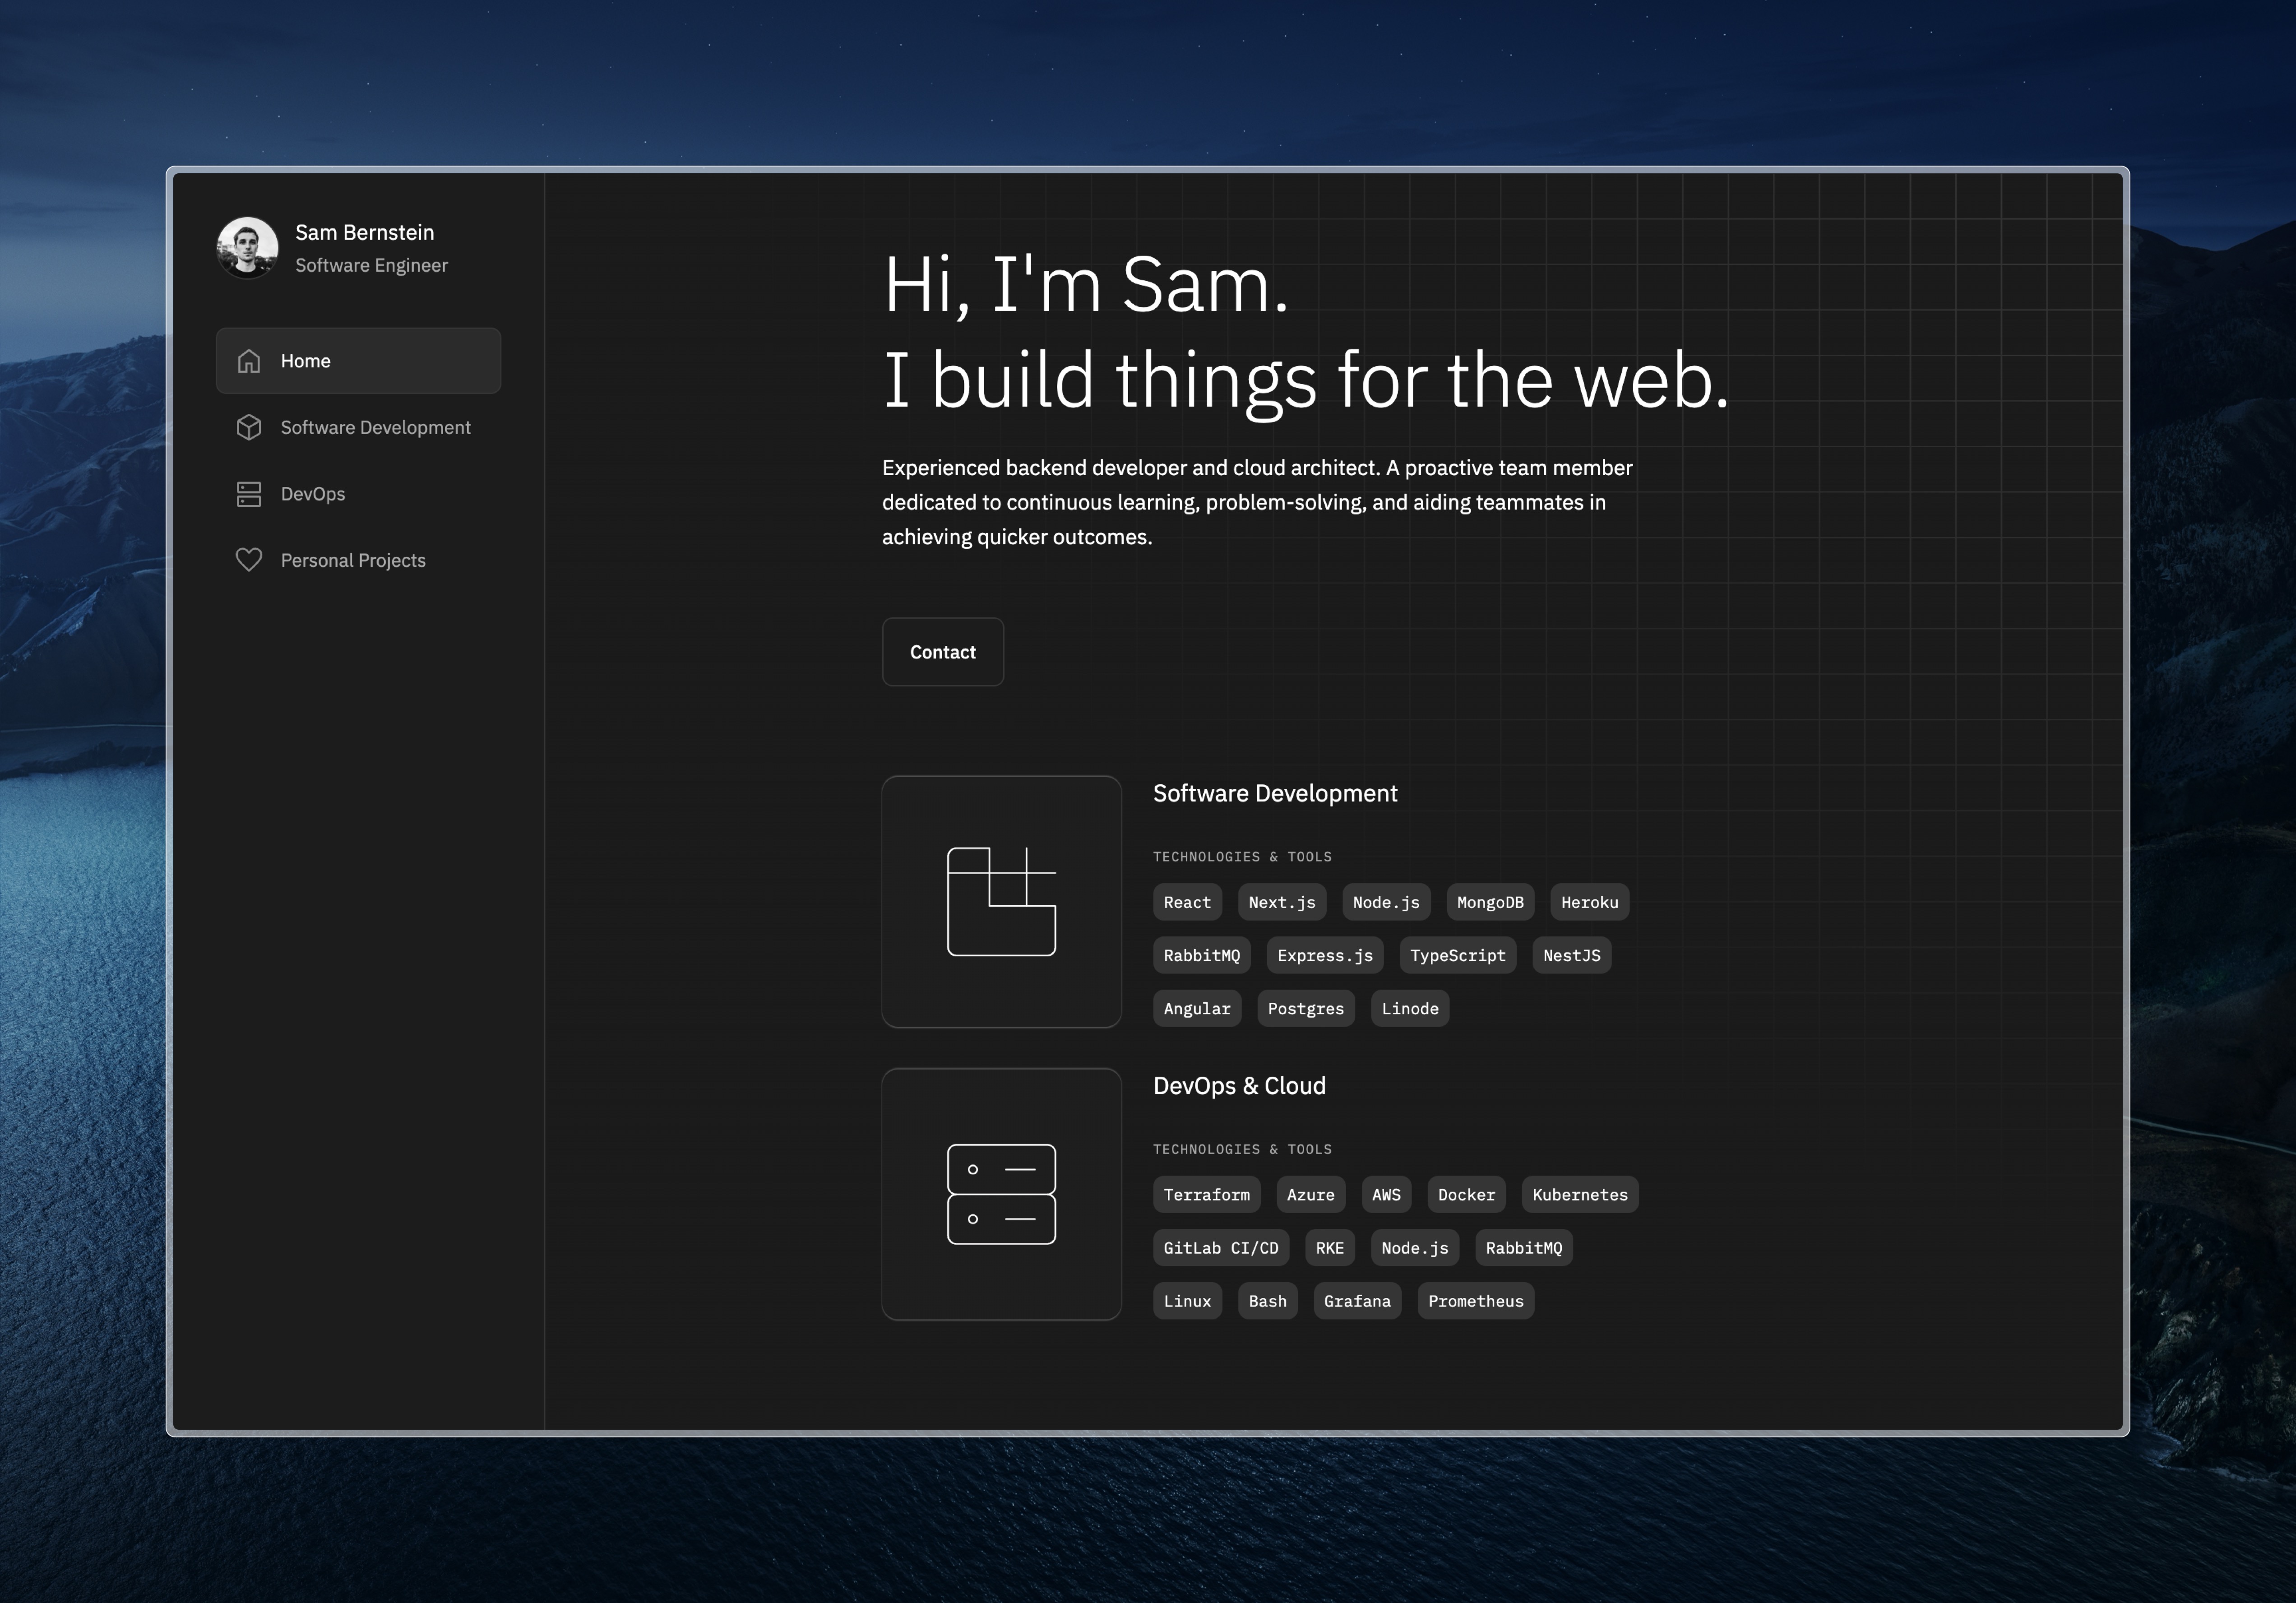Click the Prometheus tag
This screenshot has width=2296, height=1603.
click(x=1475, y=1301)
